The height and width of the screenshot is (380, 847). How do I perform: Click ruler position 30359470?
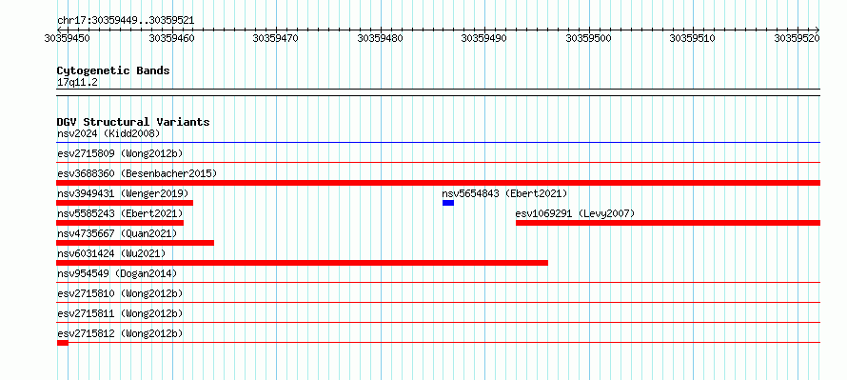click(x=275, y=38)
